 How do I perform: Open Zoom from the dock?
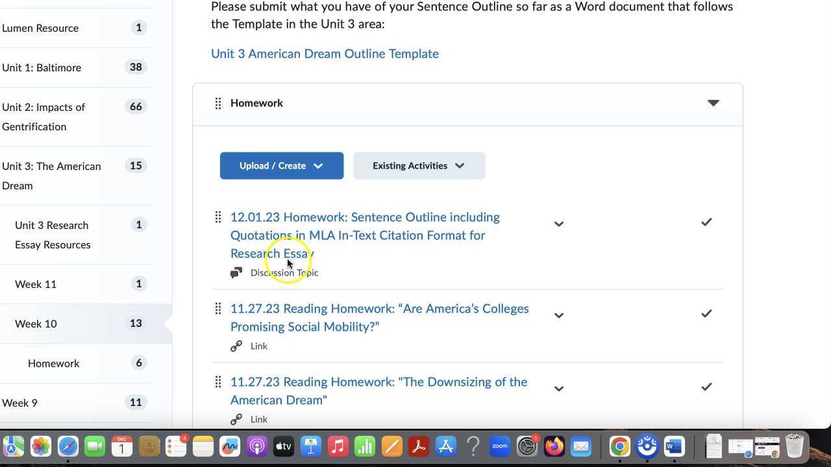(x=500, y=446)
